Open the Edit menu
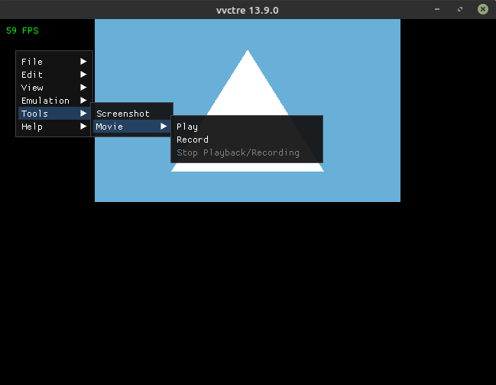Image resolution: width=496 pixels, height=385 pixels. [53, 75]
